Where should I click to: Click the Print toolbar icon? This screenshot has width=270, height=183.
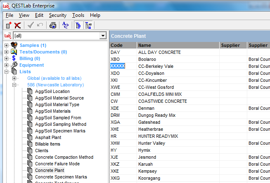coord(52,25)
